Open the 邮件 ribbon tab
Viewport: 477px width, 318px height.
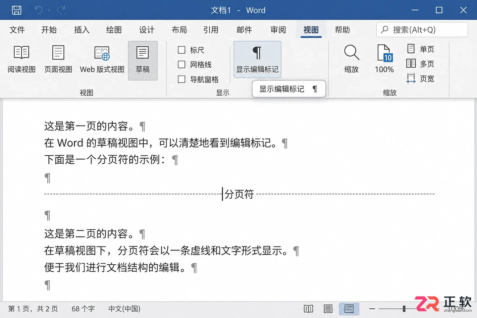(244, 30)
